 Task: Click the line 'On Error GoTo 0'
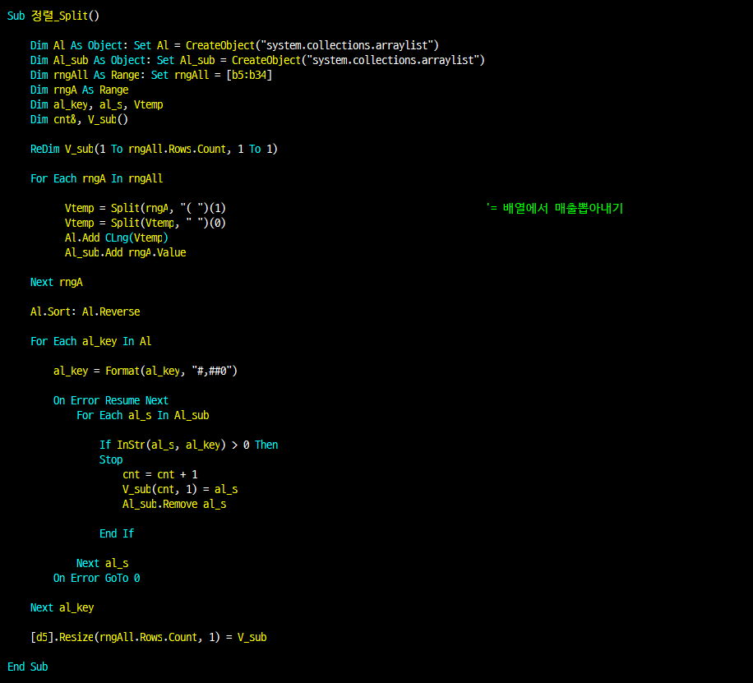[x=96, y=579]
